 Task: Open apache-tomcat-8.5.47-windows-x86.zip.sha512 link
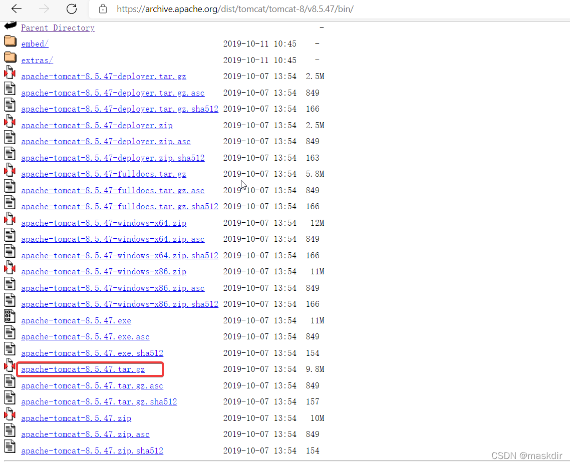point(120,304)
